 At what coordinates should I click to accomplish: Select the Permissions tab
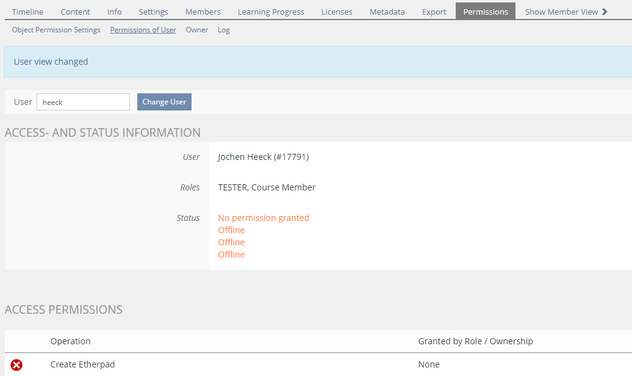tap(485, 12)
